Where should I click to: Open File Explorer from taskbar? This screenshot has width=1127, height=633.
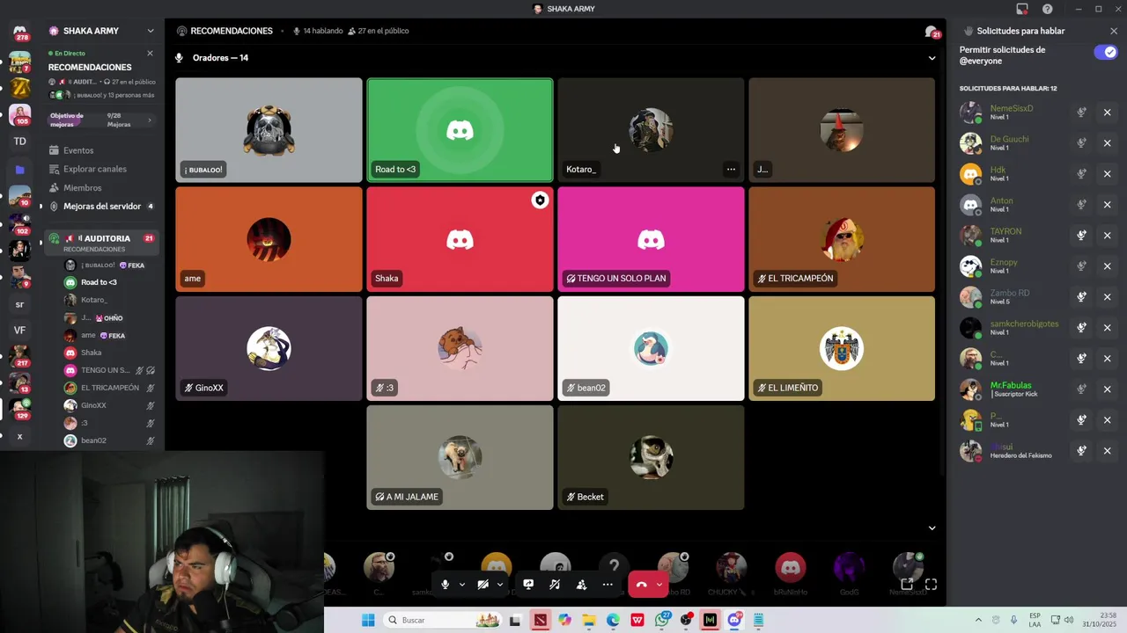pos(588,621)
